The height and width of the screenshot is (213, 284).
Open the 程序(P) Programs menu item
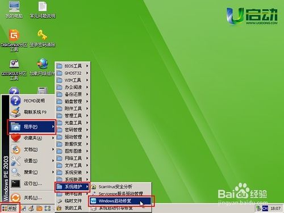pos(32,127)
